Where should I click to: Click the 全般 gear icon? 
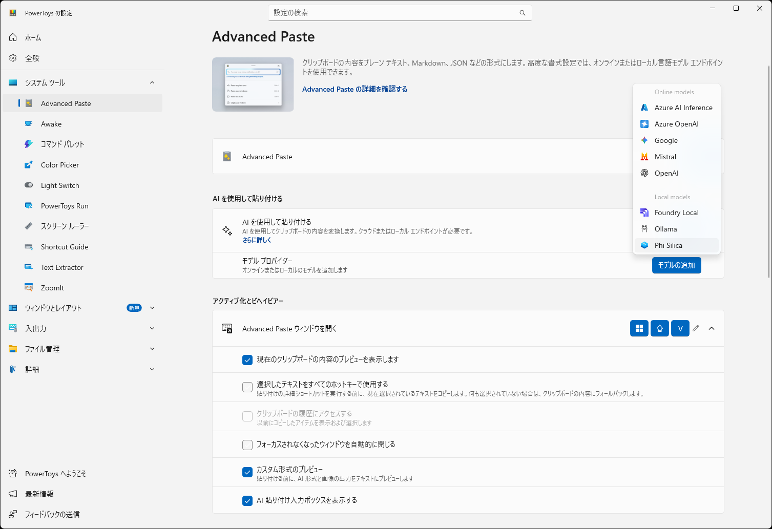pyautogui.click(x=13, y=58)
